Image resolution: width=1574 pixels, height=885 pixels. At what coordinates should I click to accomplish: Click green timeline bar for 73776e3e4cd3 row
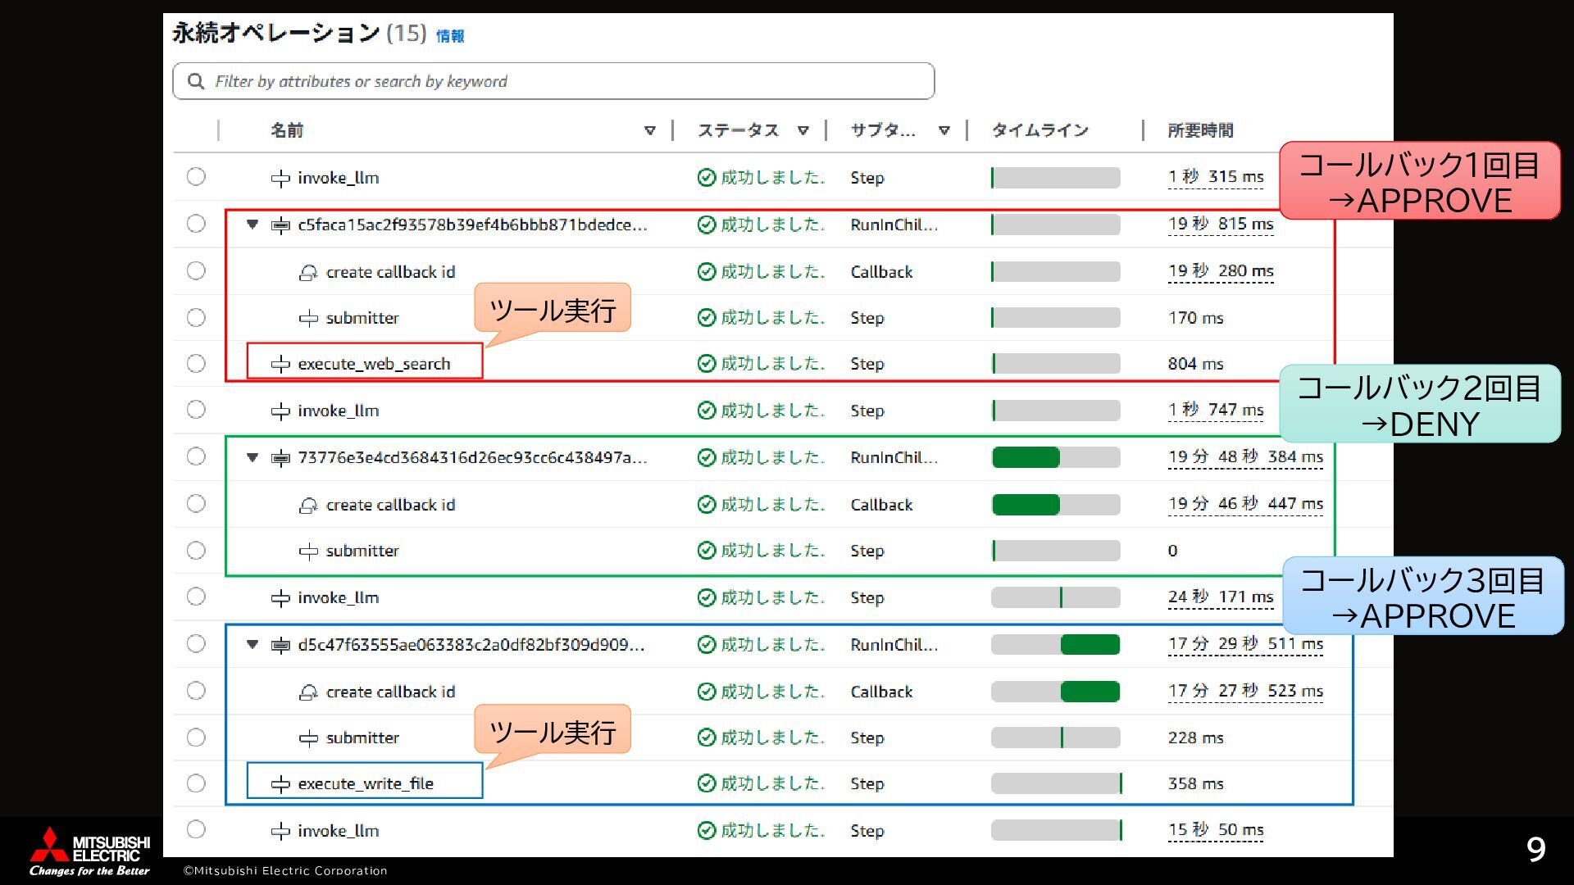point(1026,457)
